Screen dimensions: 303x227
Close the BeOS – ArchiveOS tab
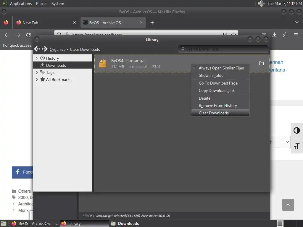141,22
